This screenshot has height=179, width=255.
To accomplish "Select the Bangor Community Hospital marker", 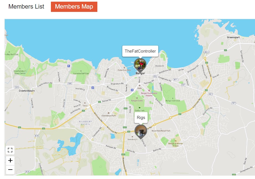I will click(x=149, y=91).
